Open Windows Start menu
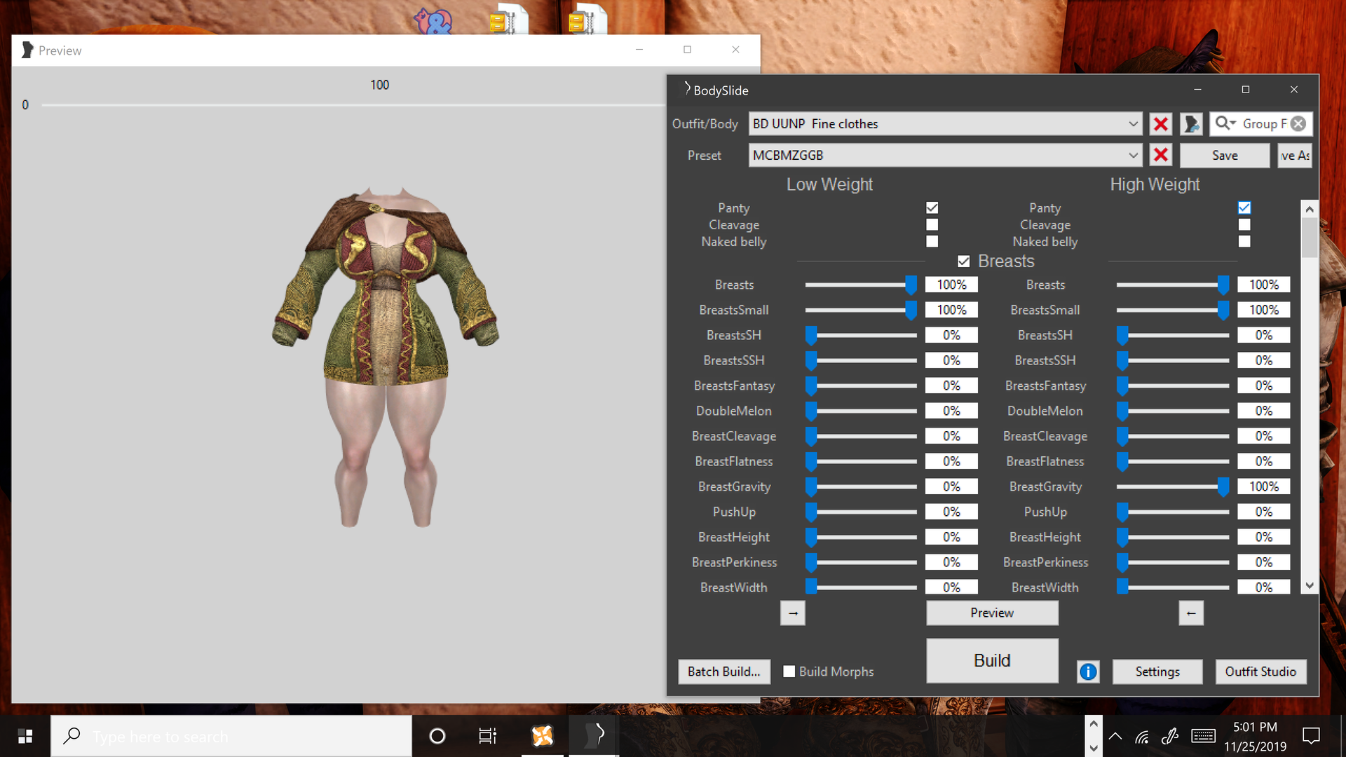 tap(25, 736)
